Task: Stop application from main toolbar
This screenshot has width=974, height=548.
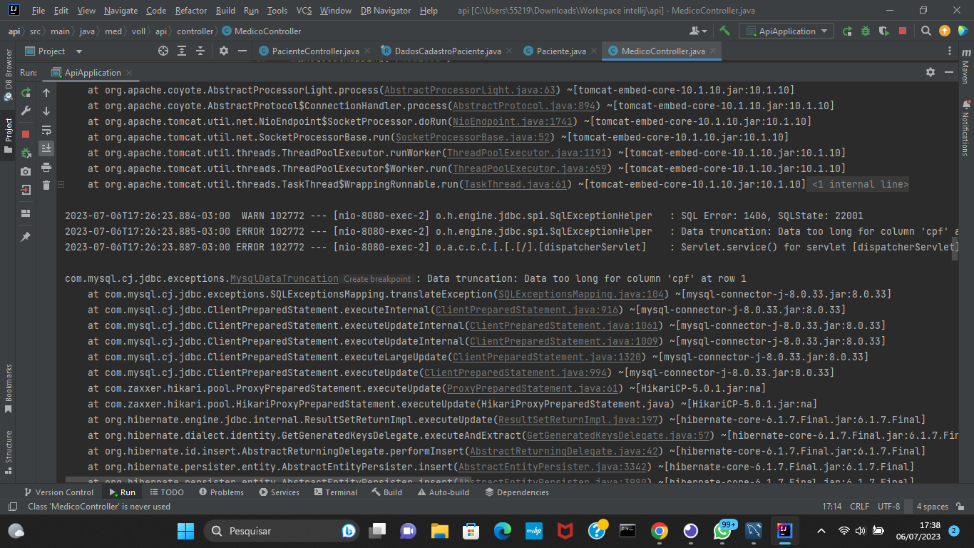Action: click(x=903, y=31)
